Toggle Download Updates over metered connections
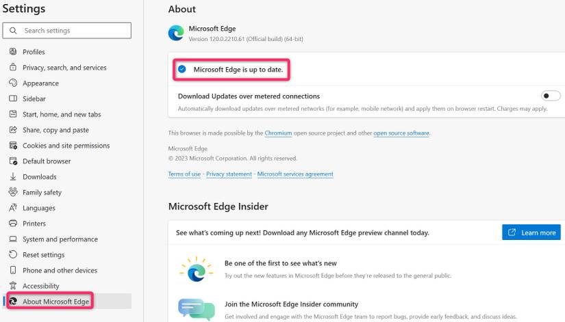The image size is (565, 322). (x=550, y=96)
